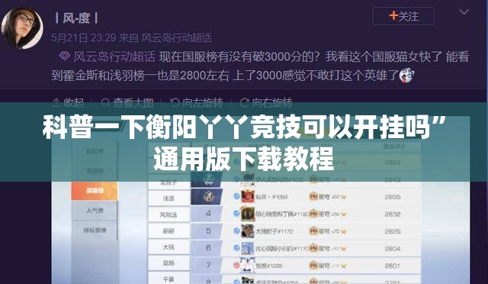Select the 大筑 hero filter

coord(169,247)
